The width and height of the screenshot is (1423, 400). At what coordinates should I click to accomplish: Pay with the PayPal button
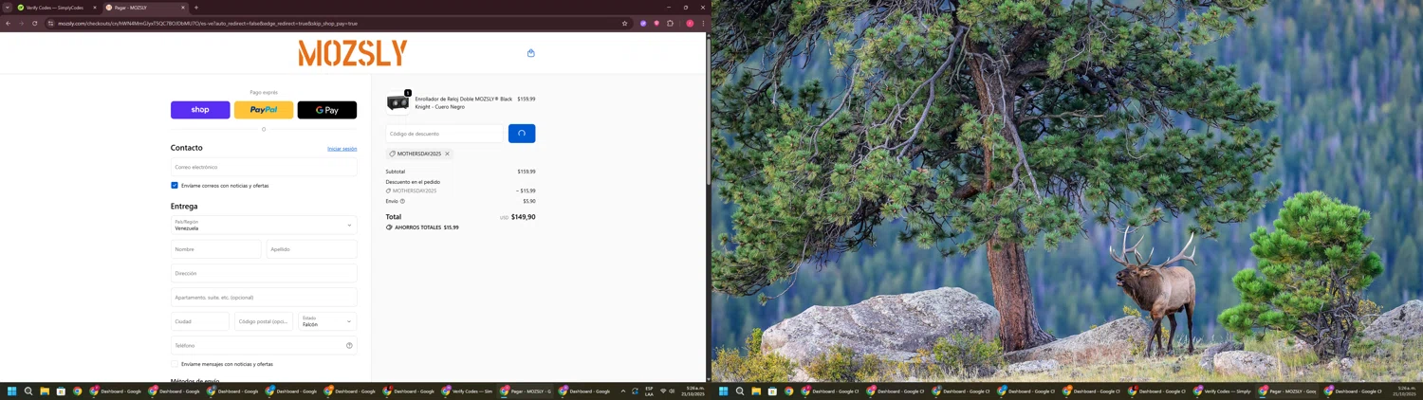point(264,110)
